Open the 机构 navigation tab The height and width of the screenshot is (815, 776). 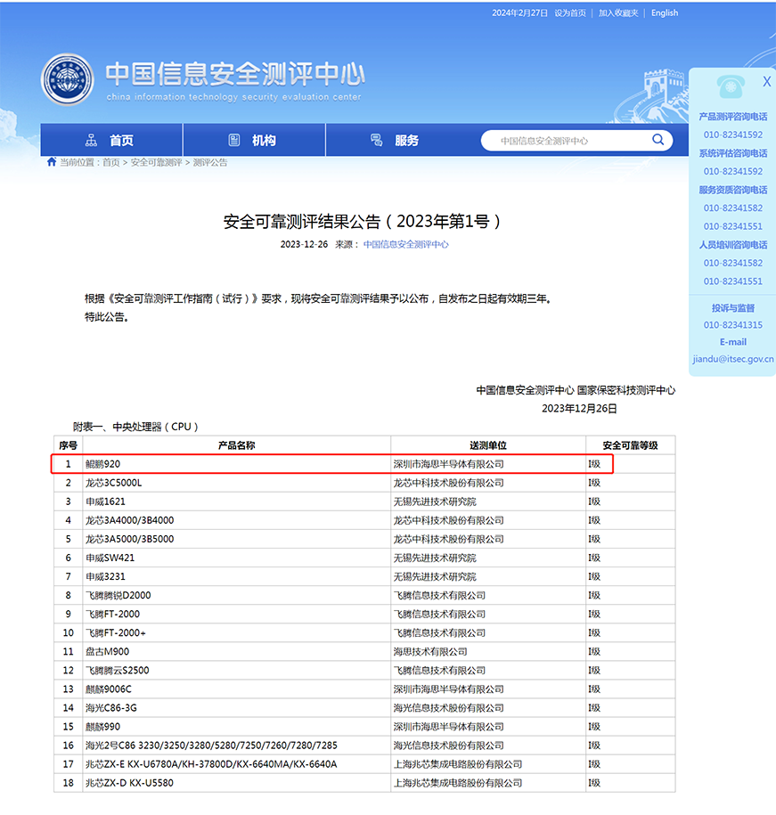(x=254, y=140)
